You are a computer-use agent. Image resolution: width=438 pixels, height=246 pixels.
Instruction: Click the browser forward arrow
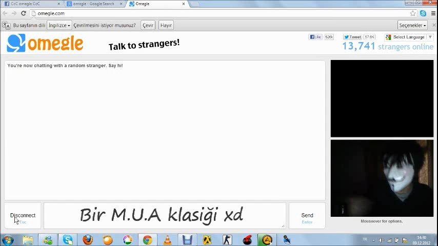pos(14,13)
